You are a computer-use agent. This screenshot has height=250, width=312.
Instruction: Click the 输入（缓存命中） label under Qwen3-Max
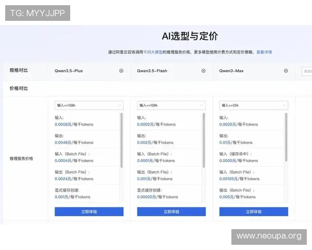coord(236,154)
